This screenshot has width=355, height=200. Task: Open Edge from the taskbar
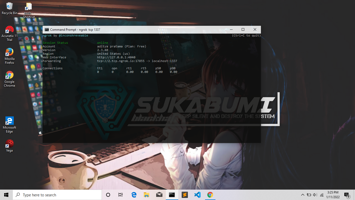(134, 195)
